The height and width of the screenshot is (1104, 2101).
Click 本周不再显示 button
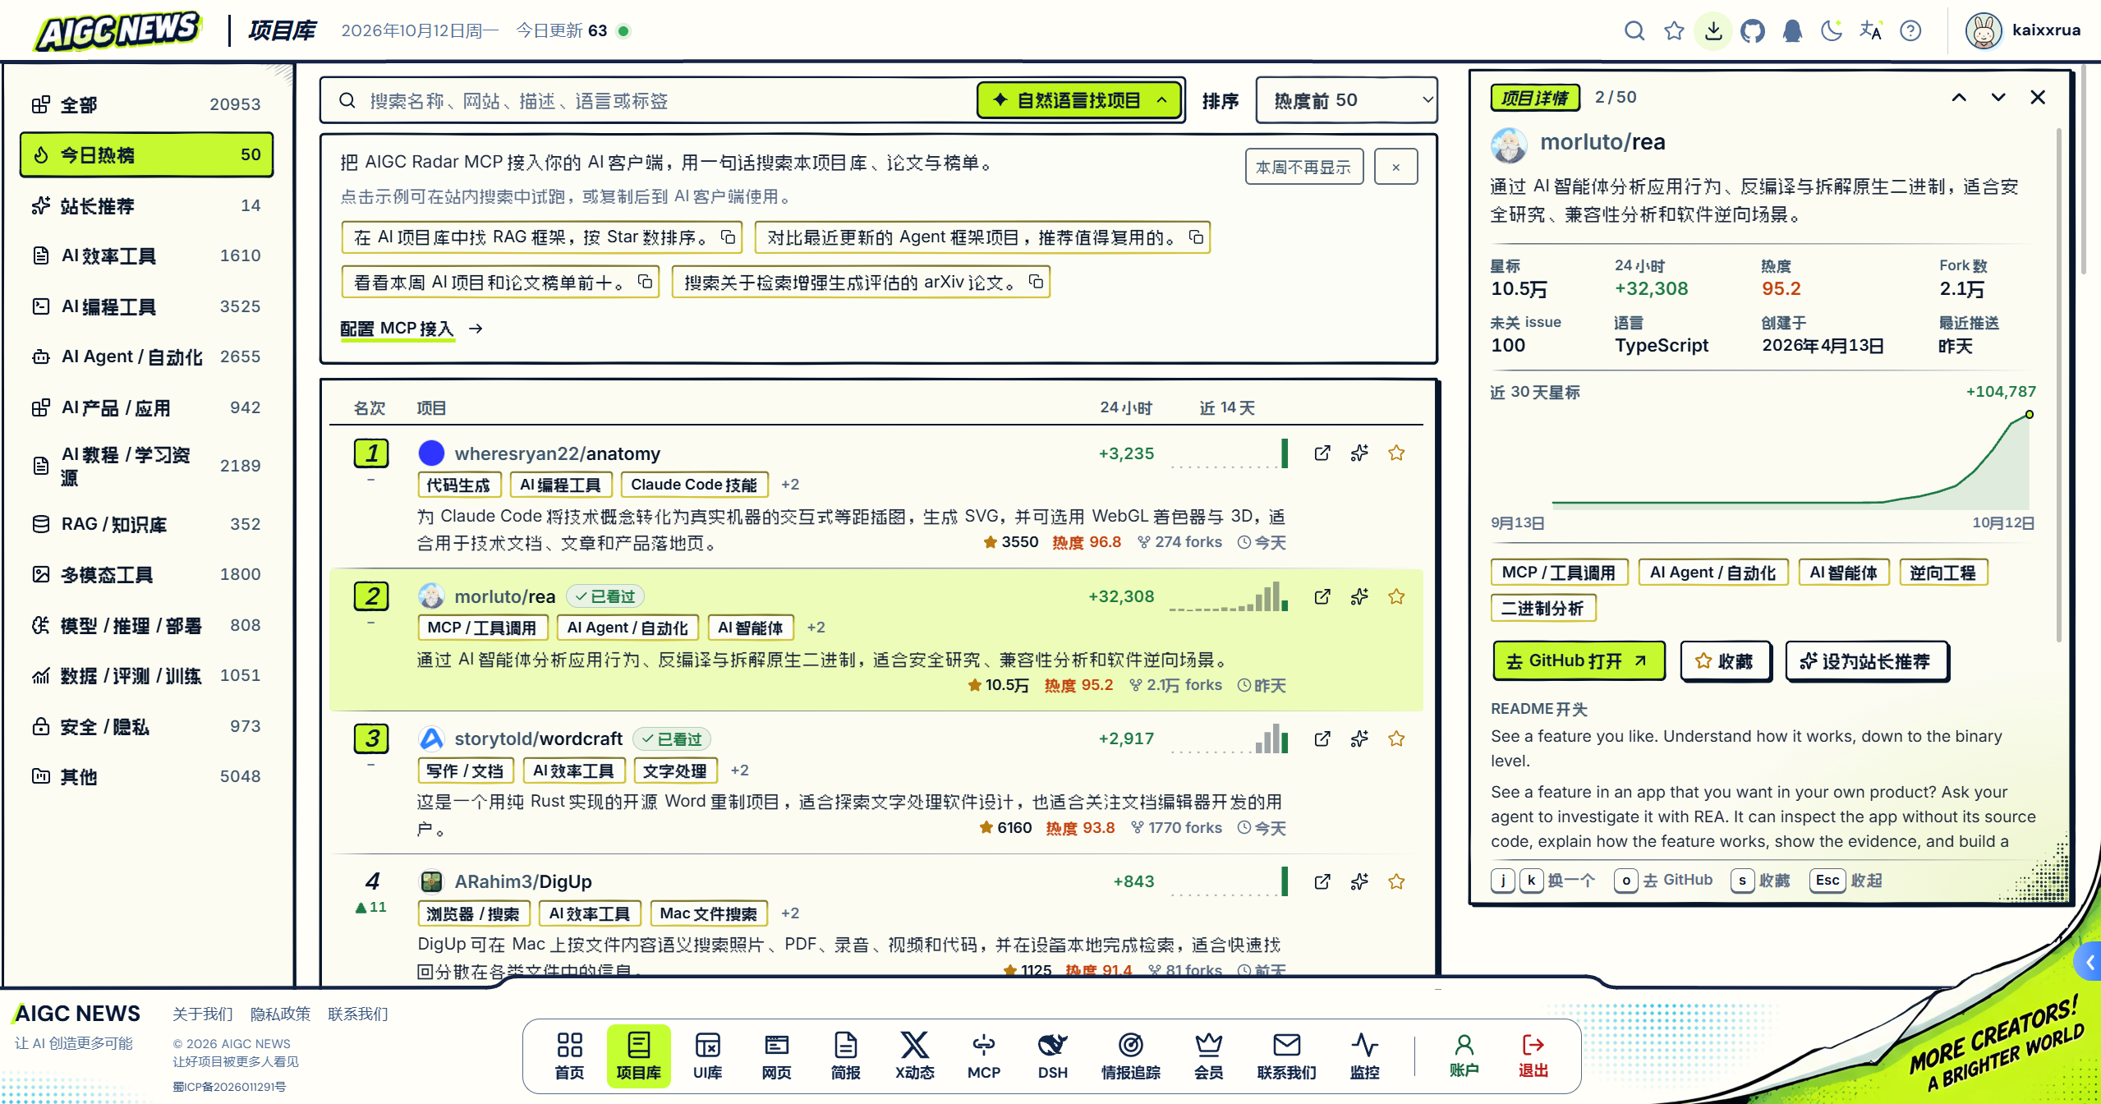[x=1303, y=167]
